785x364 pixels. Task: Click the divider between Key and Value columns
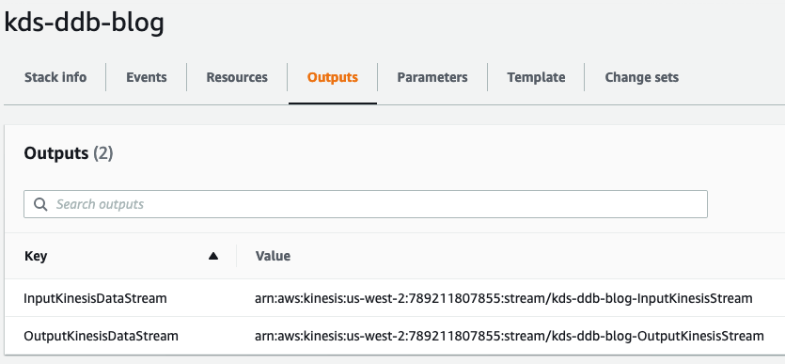click(x=236, y=256)
